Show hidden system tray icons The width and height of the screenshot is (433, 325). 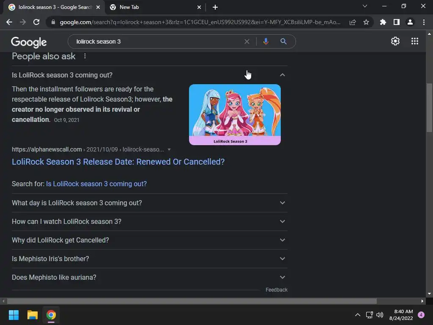(358, 315)
